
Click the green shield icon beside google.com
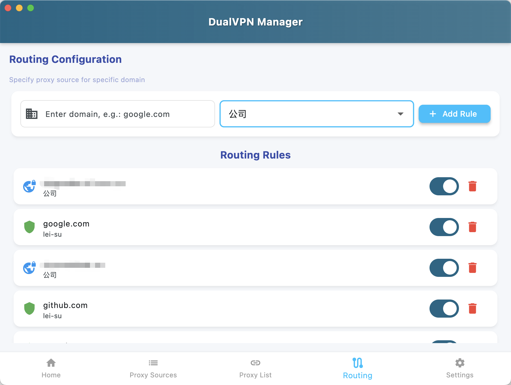[x=29, y=227]
